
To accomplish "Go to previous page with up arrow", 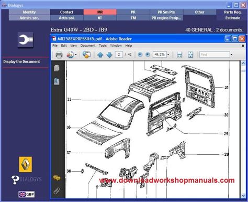I will [100, 55].
